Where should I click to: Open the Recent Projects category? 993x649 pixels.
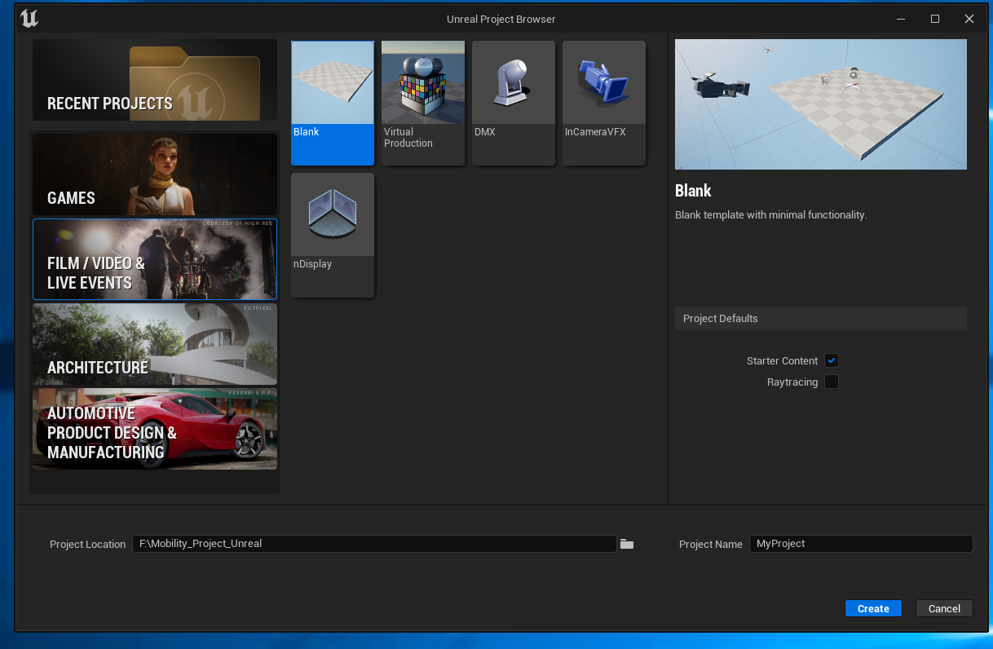click(155, 80)
